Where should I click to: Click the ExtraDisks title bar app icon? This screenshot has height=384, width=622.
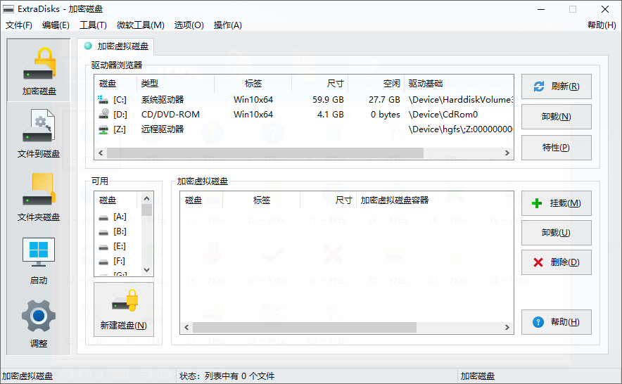(8, 8)
